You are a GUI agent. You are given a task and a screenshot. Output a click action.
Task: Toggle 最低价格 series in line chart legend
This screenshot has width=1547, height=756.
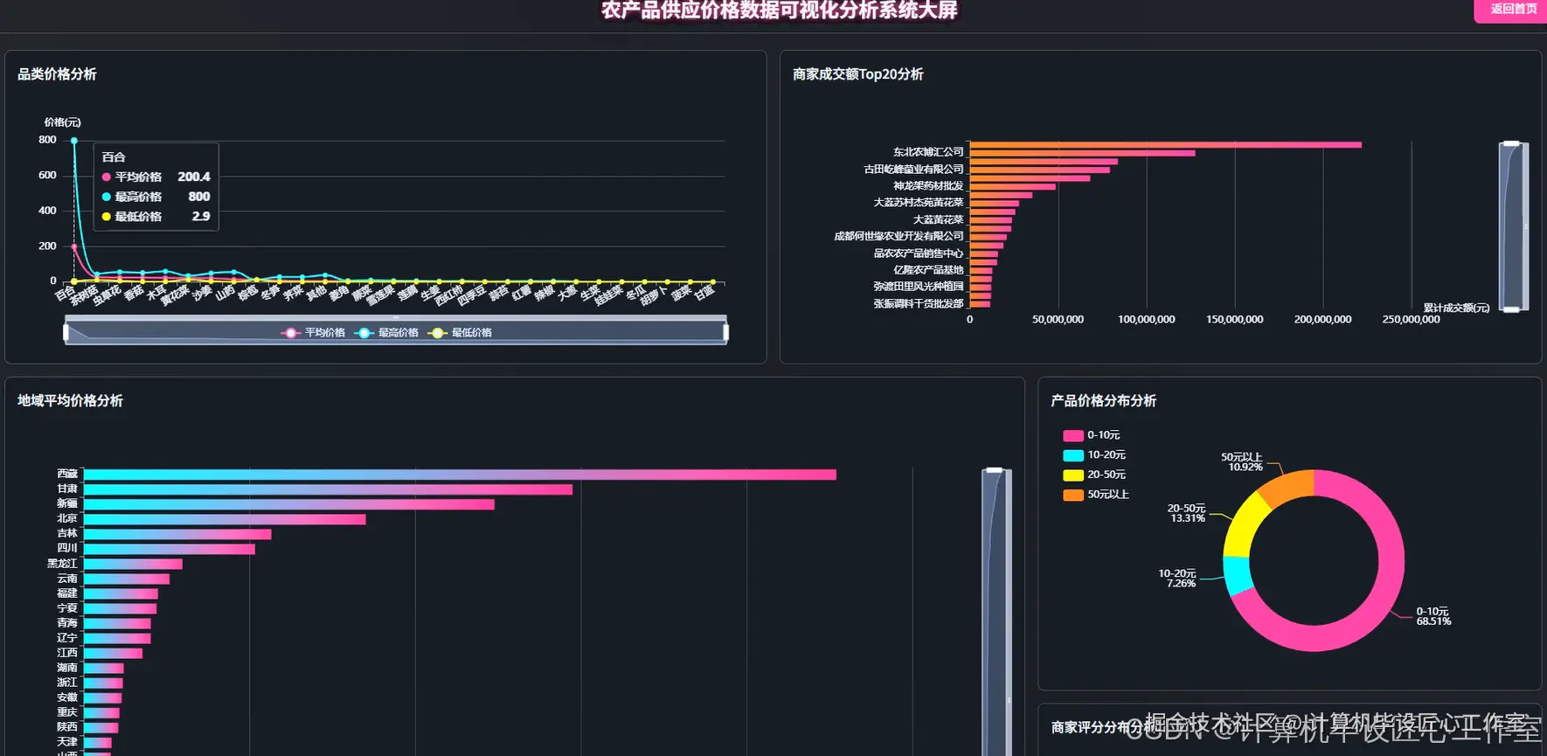coord(460,333)
